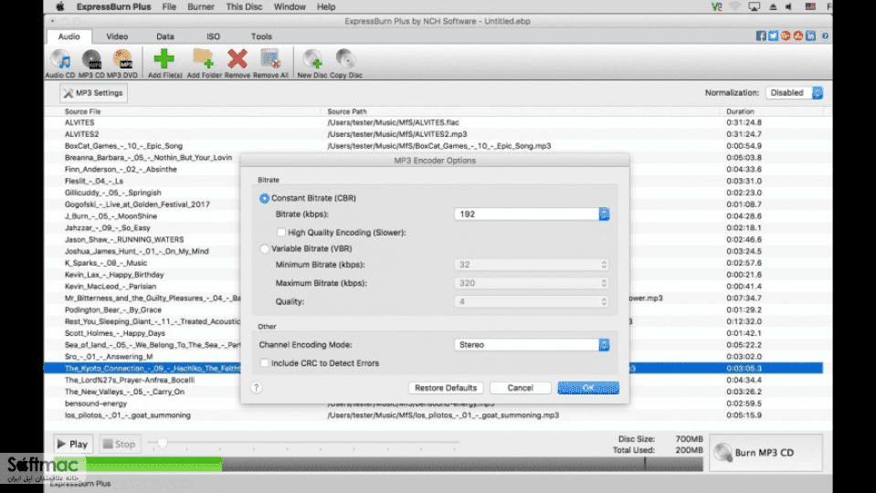Select the Audio CD disc type icon
The image size is (876, 493).
click(x=59, y=63)
